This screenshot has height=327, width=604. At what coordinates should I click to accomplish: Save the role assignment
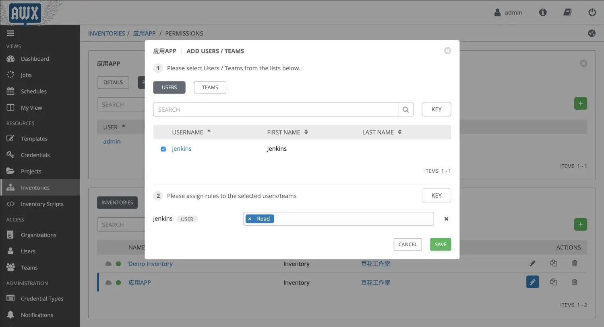(x=441, y=244)
